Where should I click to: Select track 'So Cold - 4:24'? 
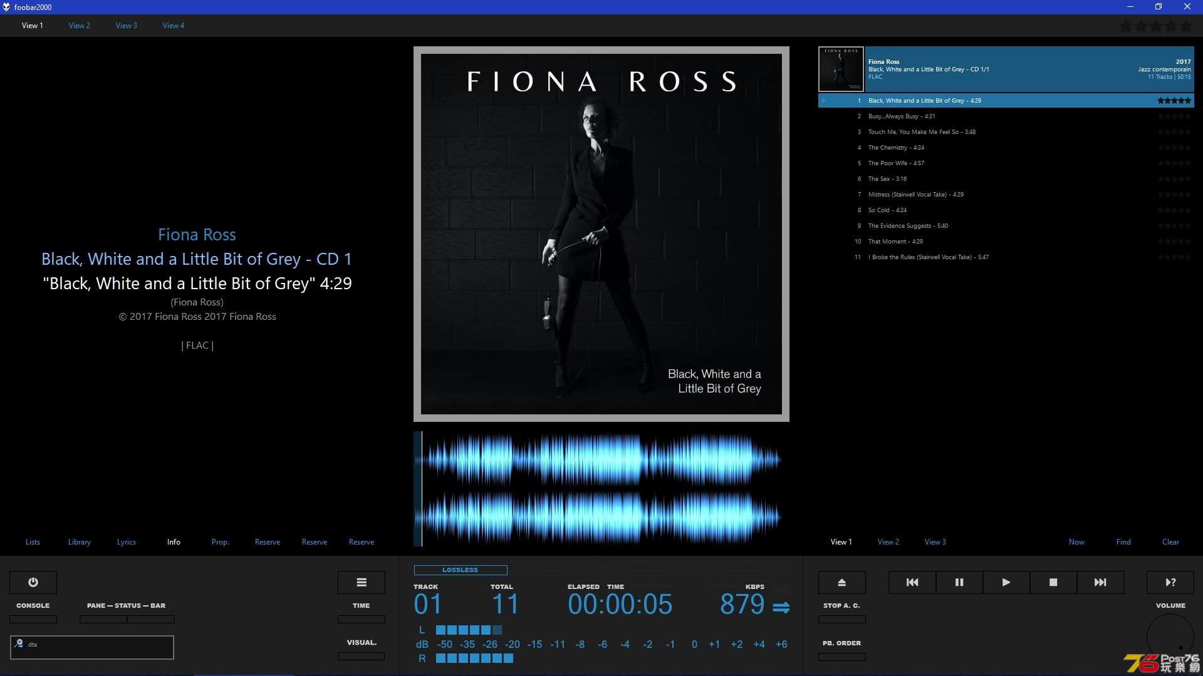pos(1006,210)
